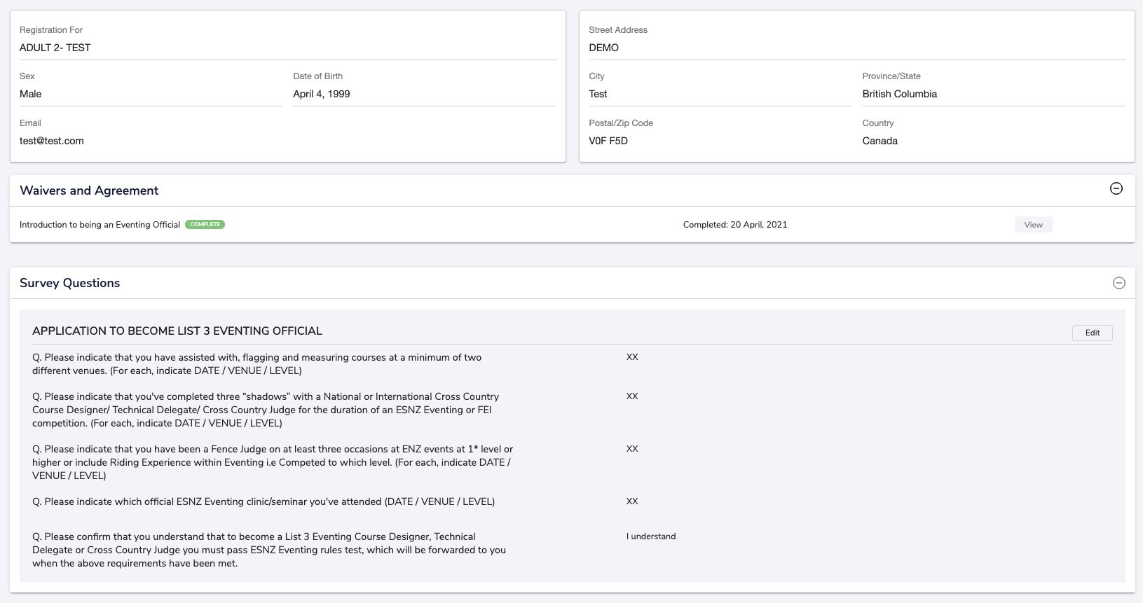This screenshot has height=603, width=1143.
Task: Click the Application to Become List 3 title
Action: pyautogui.click(x=177, y=331)
